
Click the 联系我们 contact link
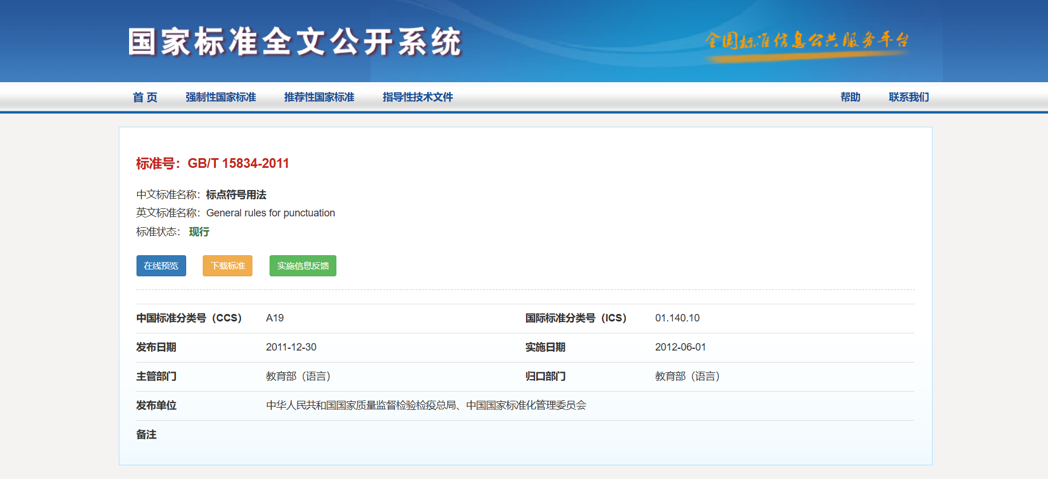pyautogui.click(x=909, y=97)
